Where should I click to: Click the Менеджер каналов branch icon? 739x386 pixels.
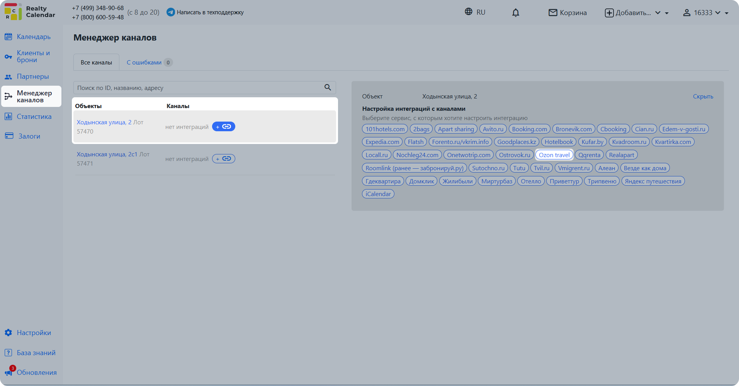8,96
